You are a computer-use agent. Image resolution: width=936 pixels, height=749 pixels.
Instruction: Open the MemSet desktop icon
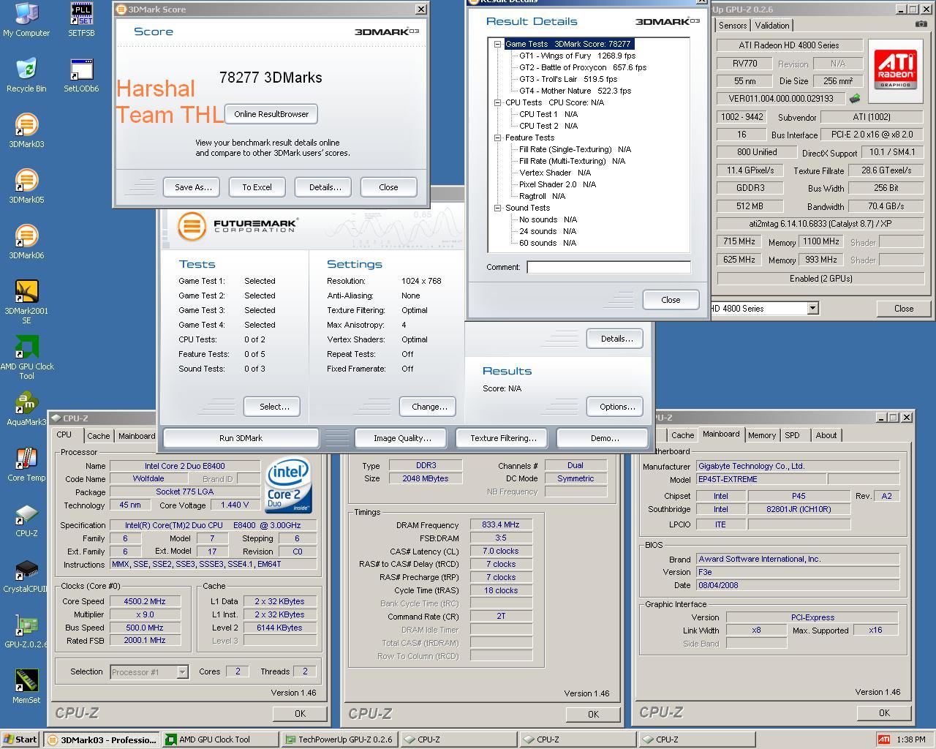(26, 687)
